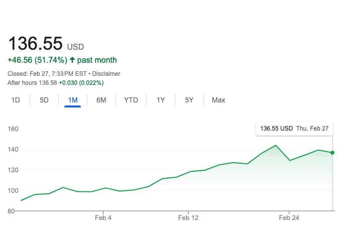Image resolution: width=343 pixels, height=226 pixels.
Task: Switch to the 1D time range tab
Action: click(x=16, y=100)
